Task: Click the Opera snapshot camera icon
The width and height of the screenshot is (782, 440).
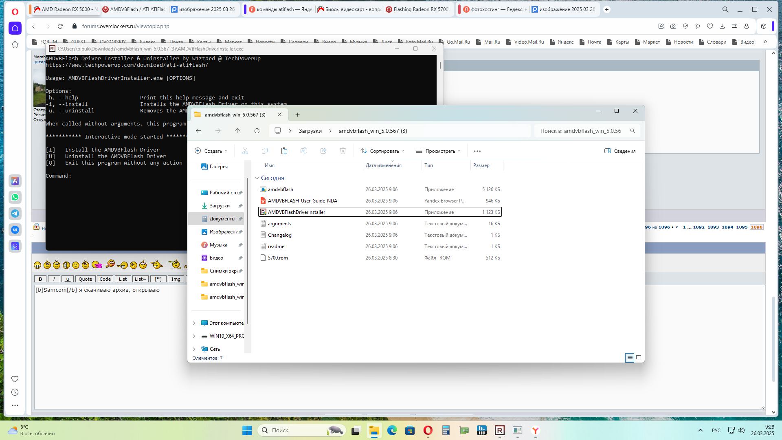Action: click(x=673, y=26)
